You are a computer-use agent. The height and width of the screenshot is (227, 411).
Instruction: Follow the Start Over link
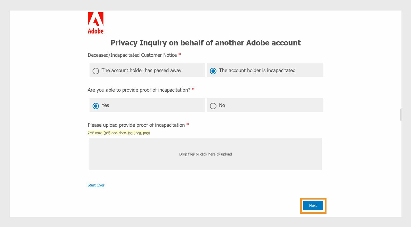coord(96,185)
